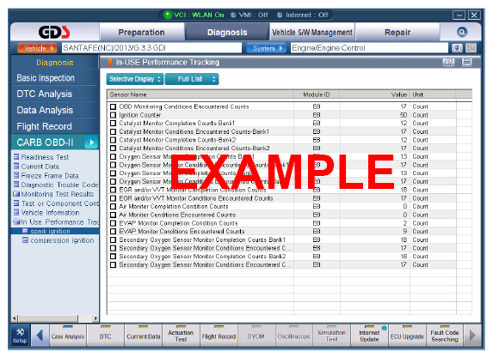Click the VMI Off status indicator

(249, 15)
